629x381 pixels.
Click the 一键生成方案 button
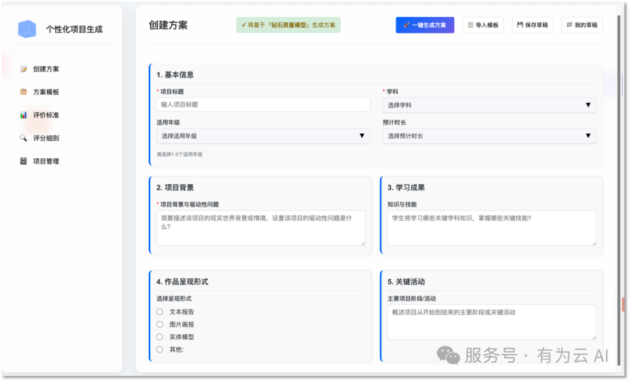425,25
